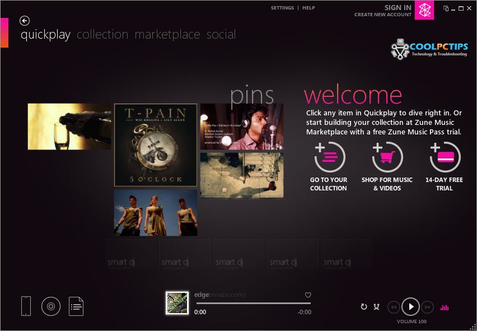The height and width of the screenshot is (331, 477).
Task: Click now playing album art thumbnail
Action: click(x=177, y=303)
